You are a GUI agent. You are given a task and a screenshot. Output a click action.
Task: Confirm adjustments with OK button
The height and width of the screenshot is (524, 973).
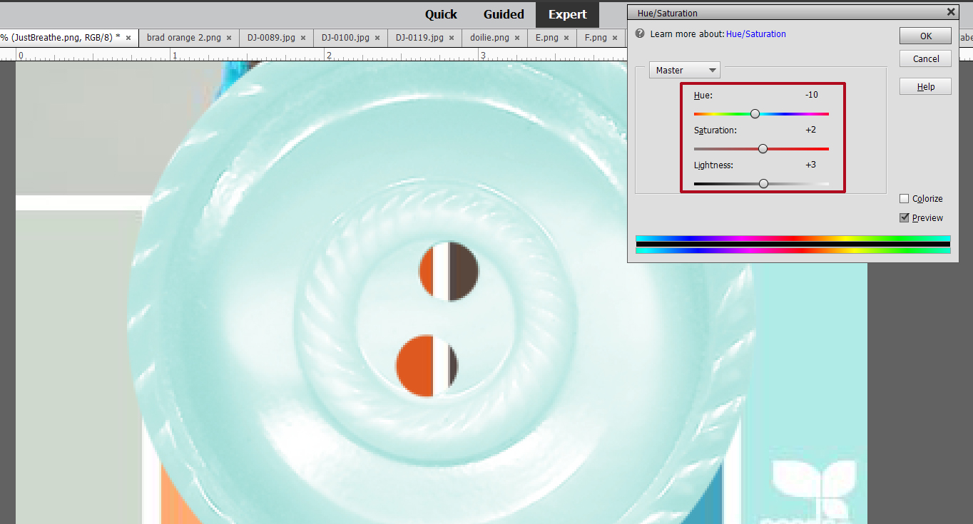925,36
